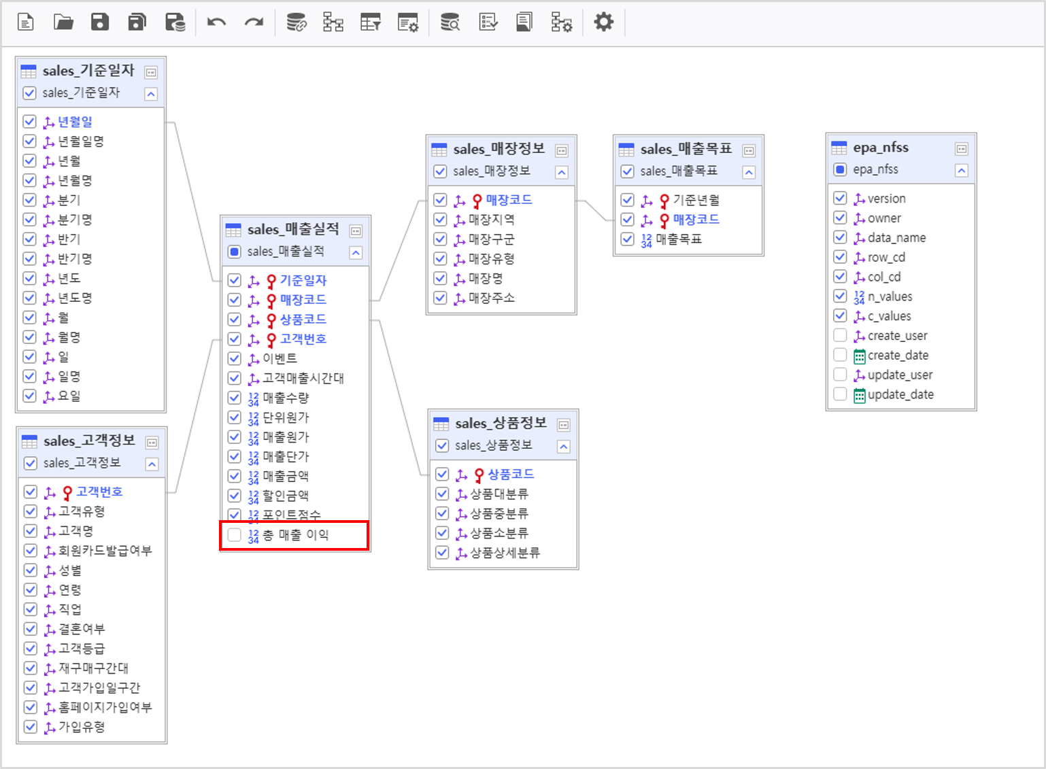Collapse the sales_매장정보 column list

pos(562,172)
